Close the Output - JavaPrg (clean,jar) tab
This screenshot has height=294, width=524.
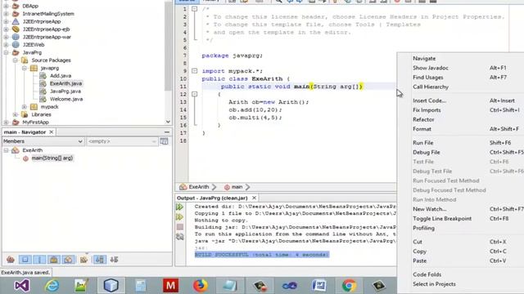pos(255,198)
